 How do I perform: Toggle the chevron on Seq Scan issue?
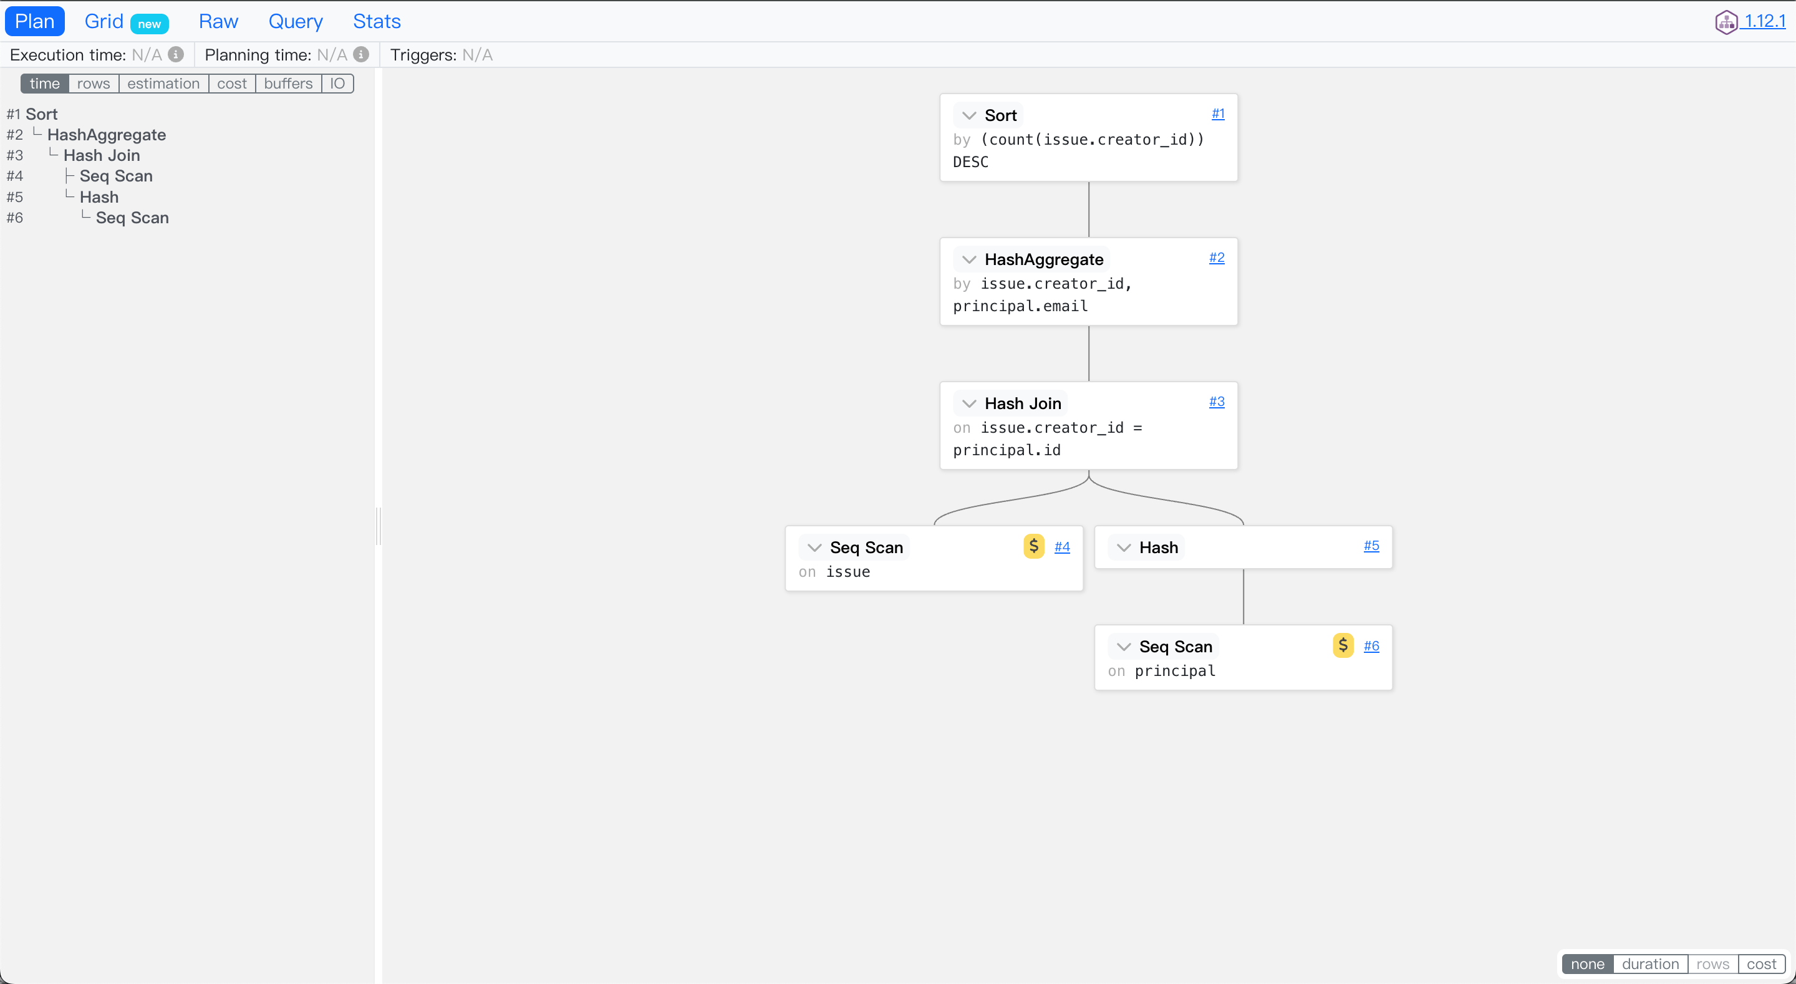(814, 547)
